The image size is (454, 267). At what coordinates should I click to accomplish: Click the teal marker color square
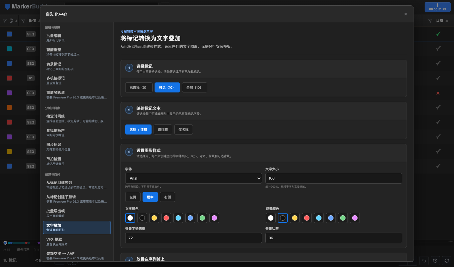click(x=9, y=49)
